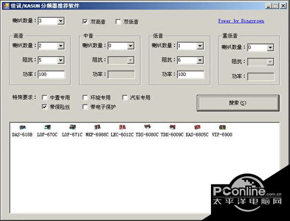290x221 pixels.
Task: Enable the 带电子保护 checkbox
Action: (x=85, y=107)
